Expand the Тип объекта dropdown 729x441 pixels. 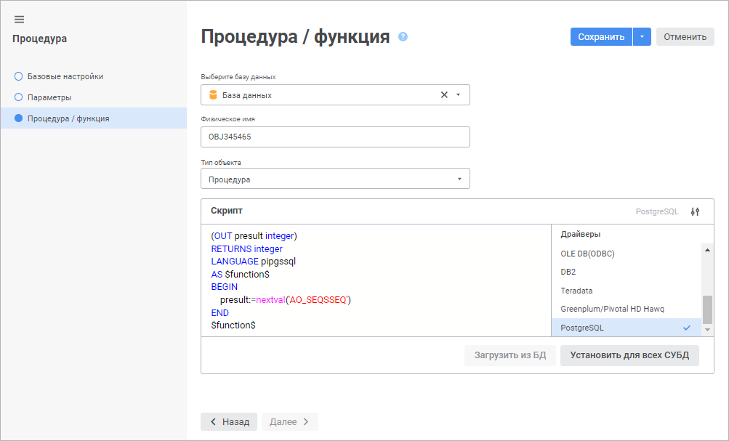[459, 179]
